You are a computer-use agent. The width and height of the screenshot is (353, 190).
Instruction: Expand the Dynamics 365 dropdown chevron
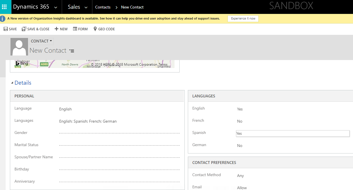(x=56, y=7)
